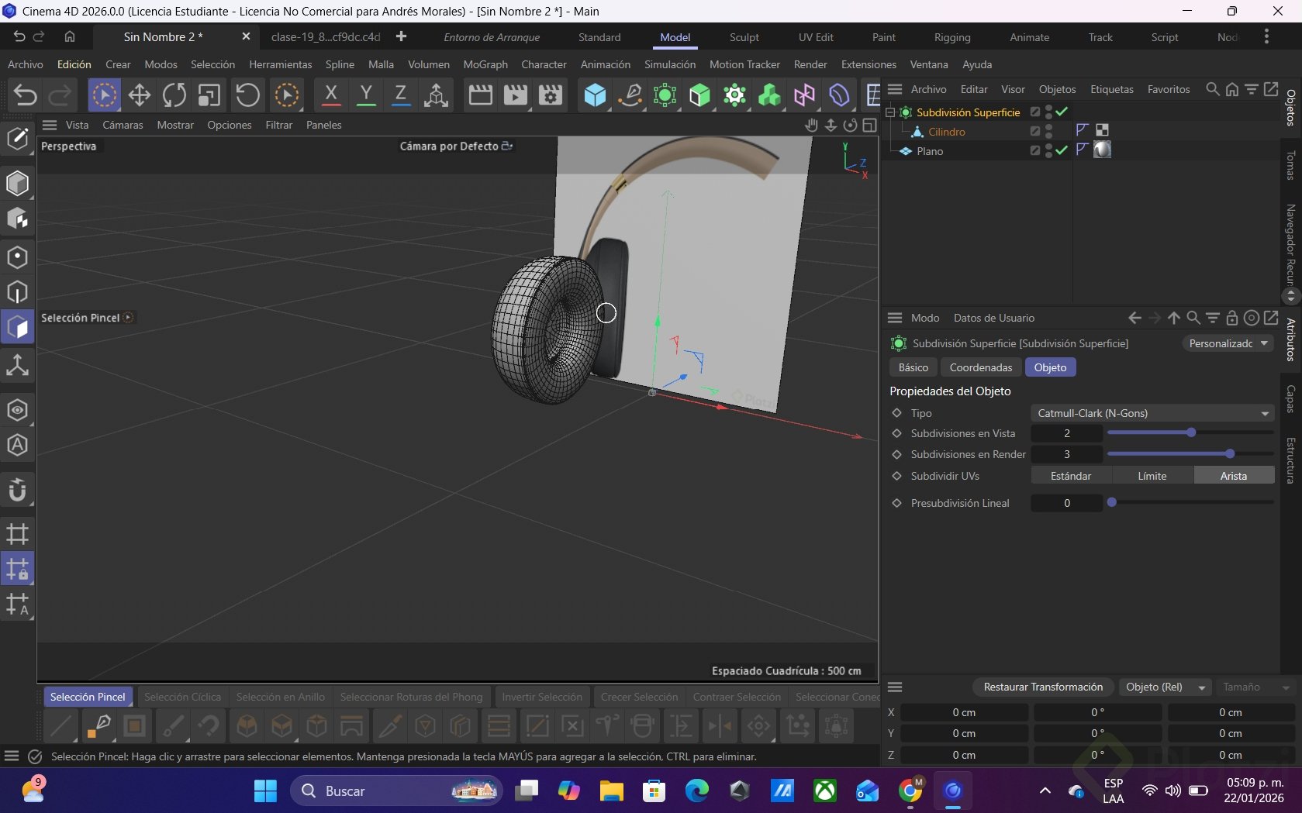Screen dimensions: 1302x813
Task: Toggle X axis lock
Action: click(x=331, y=95)
